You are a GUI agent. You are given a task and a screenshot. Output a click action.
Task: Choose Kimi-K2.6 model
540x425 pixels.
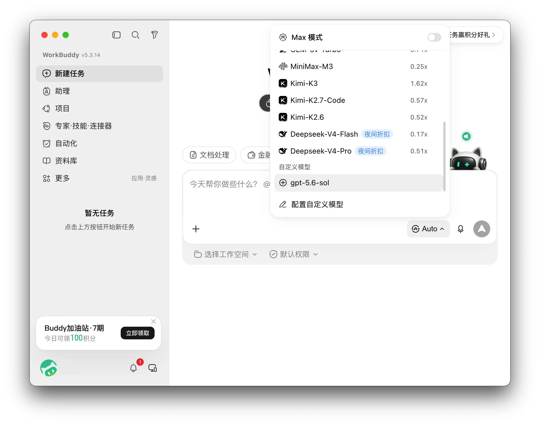tap(359, 117)
